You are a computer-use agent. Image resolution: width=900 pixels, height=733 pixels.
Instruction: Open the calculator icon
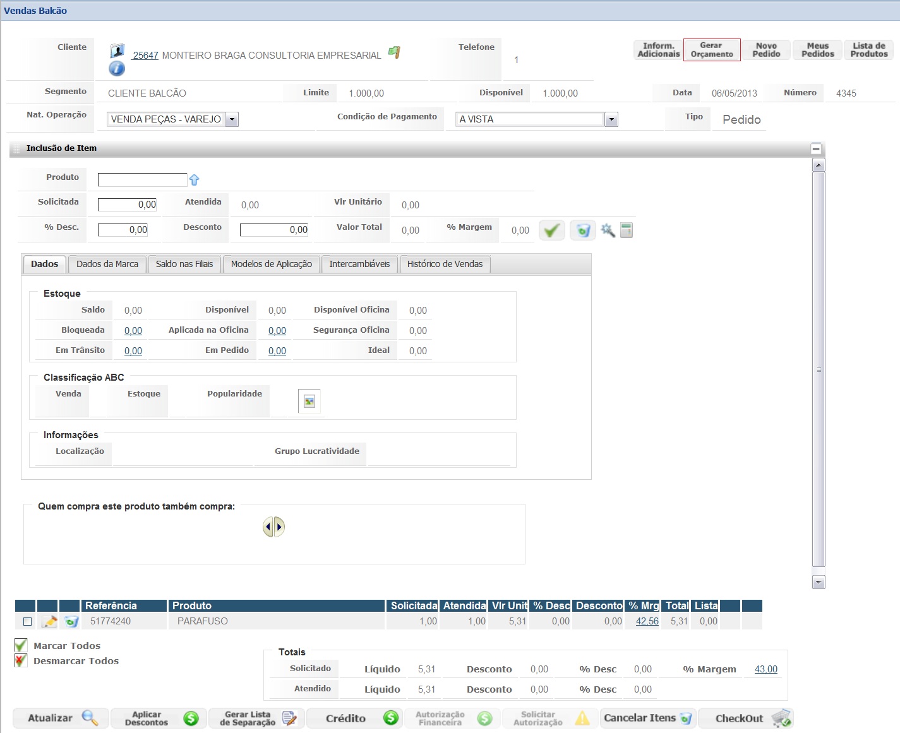tap(627, 230)
